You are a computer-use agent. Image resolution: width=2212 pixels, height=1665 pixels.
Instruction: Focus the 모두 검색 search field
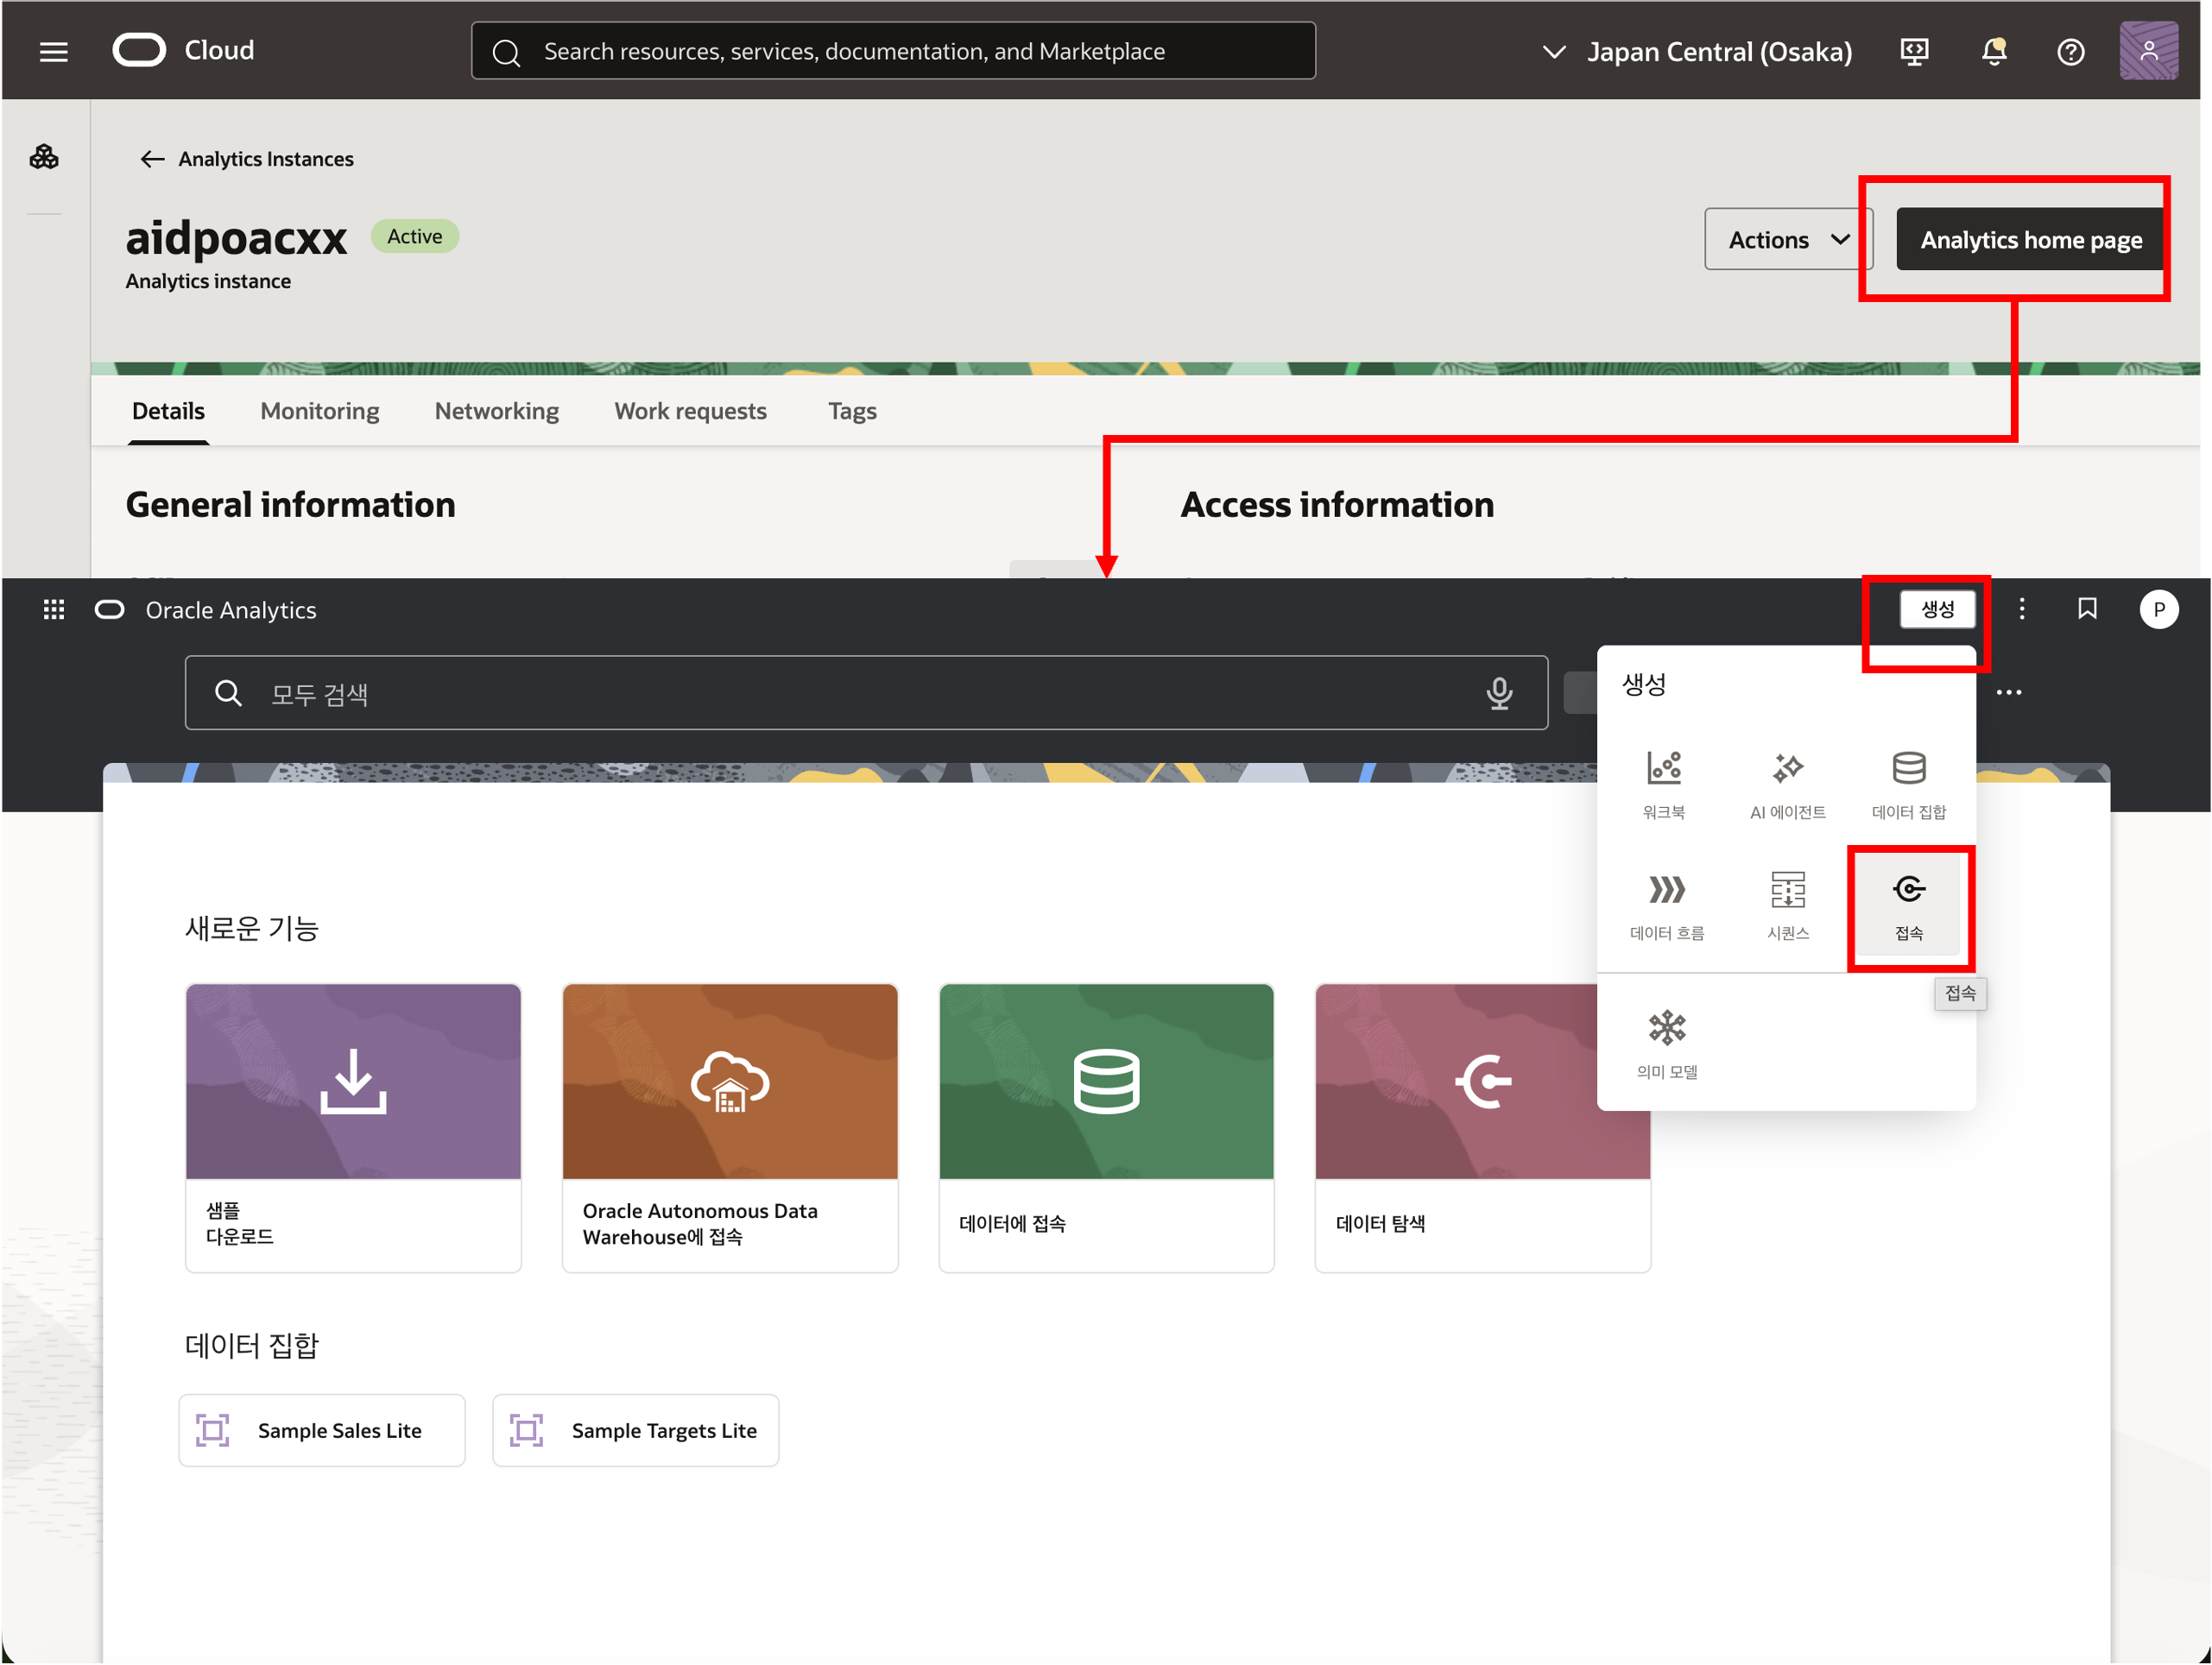pyautogui.click(x=866, y=693)
